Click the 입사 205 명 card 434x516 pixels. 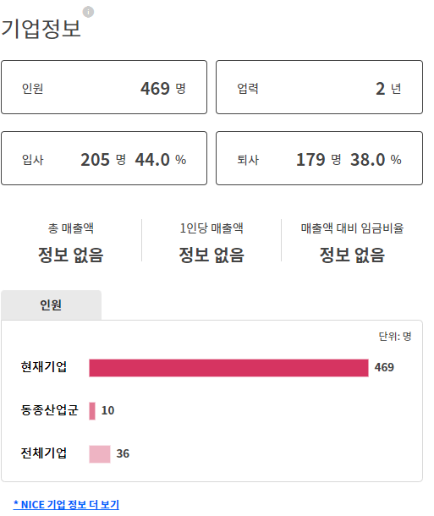pyautogui.click(x=104, y=158)
